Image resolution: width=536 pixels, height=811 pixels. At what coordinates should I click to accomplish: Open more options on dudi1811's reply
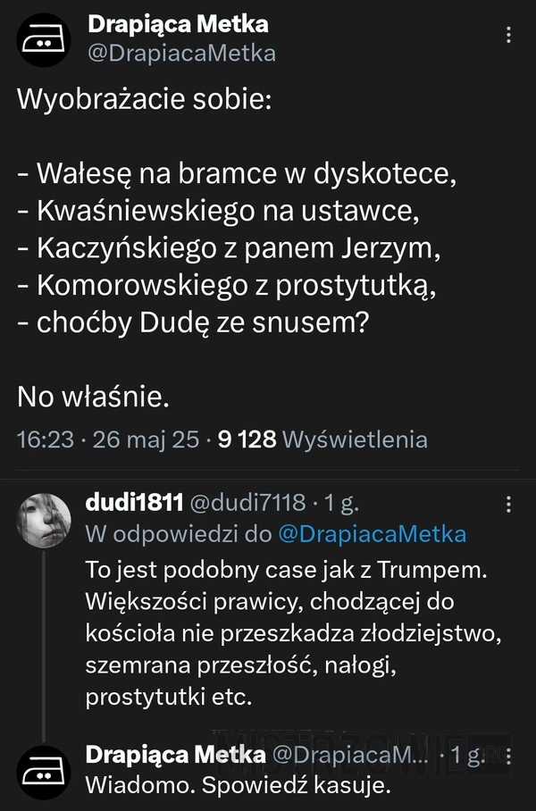pos(509,504)
